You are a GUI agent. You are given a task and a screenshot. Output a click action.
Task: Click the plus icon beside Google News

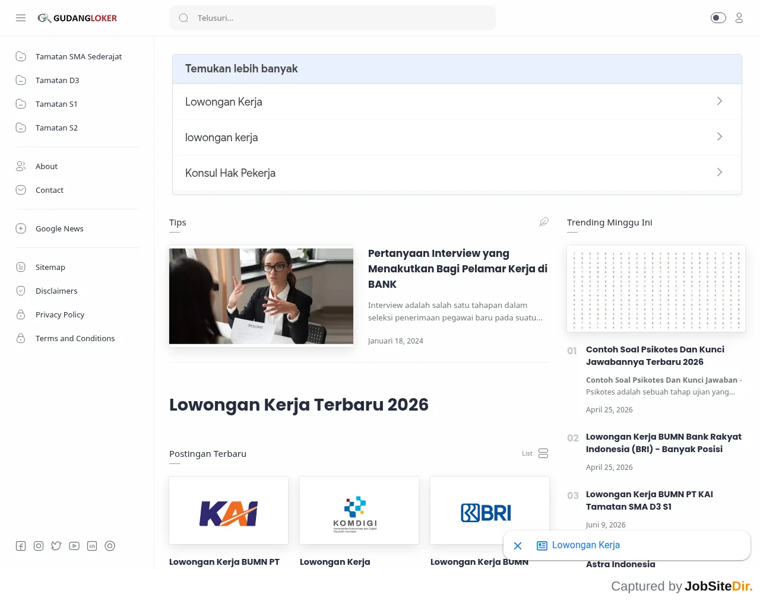pyautogui.click(x=21, y=228)
